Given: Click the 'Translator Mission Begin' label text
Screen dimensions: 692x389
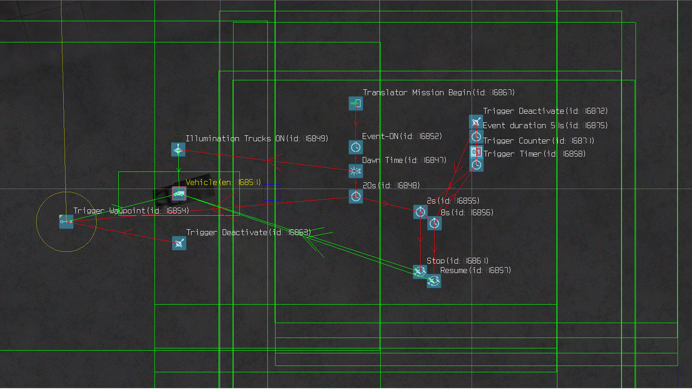Looking at the screenshot, I should [x=439, y=93].
